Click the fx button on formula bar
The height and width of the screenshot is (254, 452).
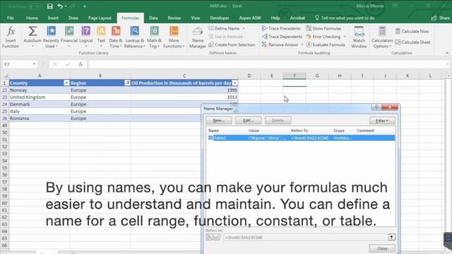(x=81, y=64)
